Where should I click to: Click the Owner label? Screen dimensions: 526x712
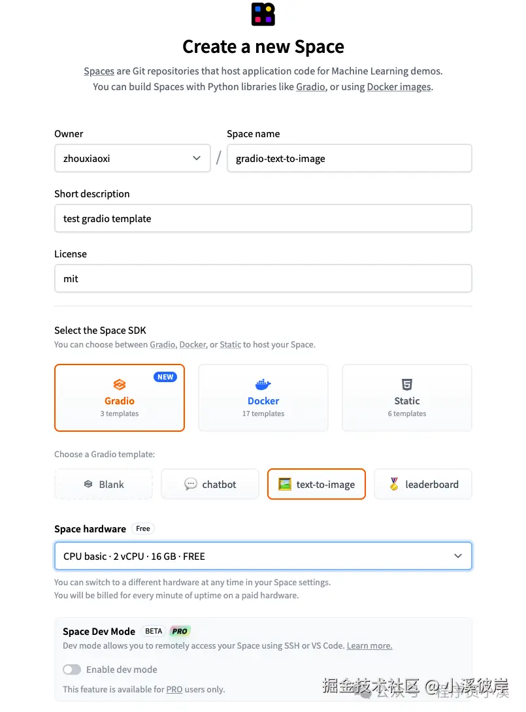point(69,133)
